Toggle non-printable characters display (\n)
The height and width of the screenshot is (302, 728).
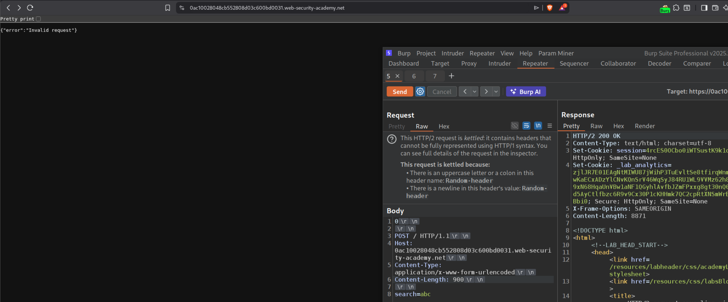538,126
